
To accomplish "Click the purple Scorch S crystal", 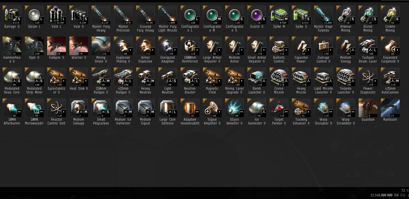I will pyautogui.click(x=257, y=15).
